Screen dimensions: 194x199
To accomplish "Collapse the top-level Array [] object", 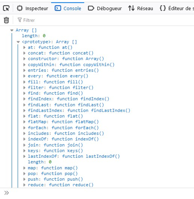I will pyautogui.click(x=12, y=30).
